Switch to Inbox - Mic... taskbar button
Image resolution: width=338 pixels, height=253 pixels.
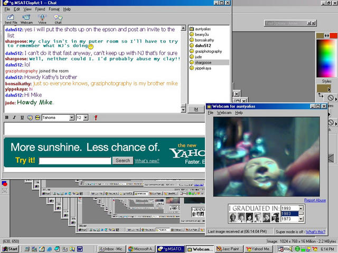click(x=111, y=249)
